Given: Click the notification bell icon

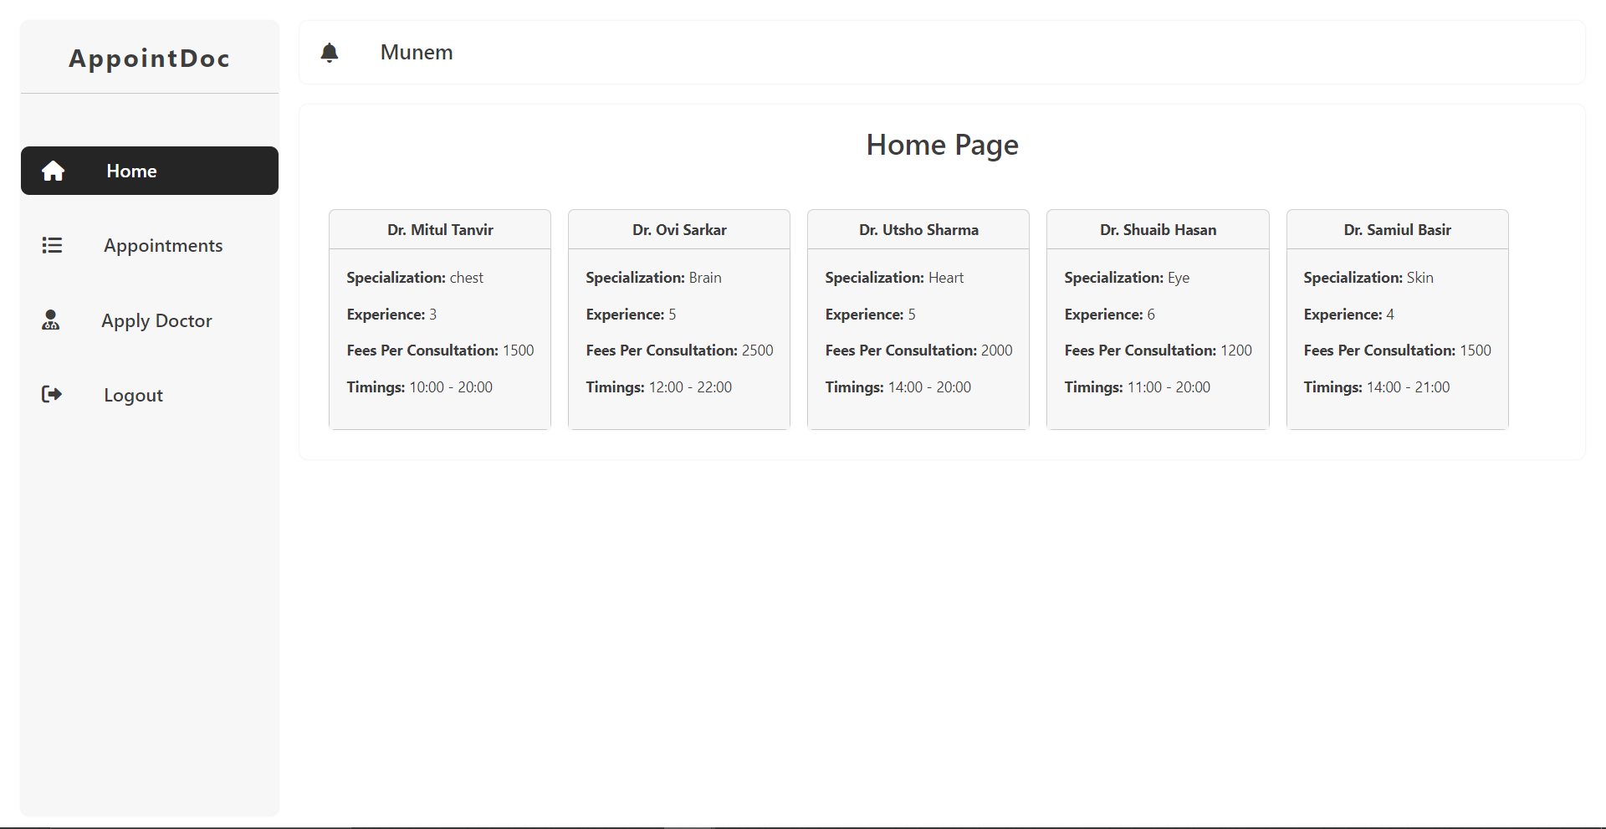Looking at the screenshot, I should [x=330, y=53].
